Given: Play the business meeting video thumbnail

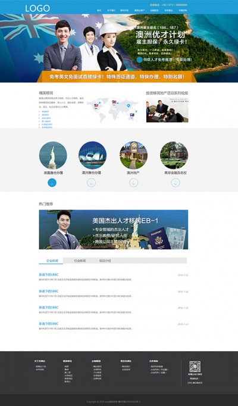Looking at the screenshot, I should [167, 110].
